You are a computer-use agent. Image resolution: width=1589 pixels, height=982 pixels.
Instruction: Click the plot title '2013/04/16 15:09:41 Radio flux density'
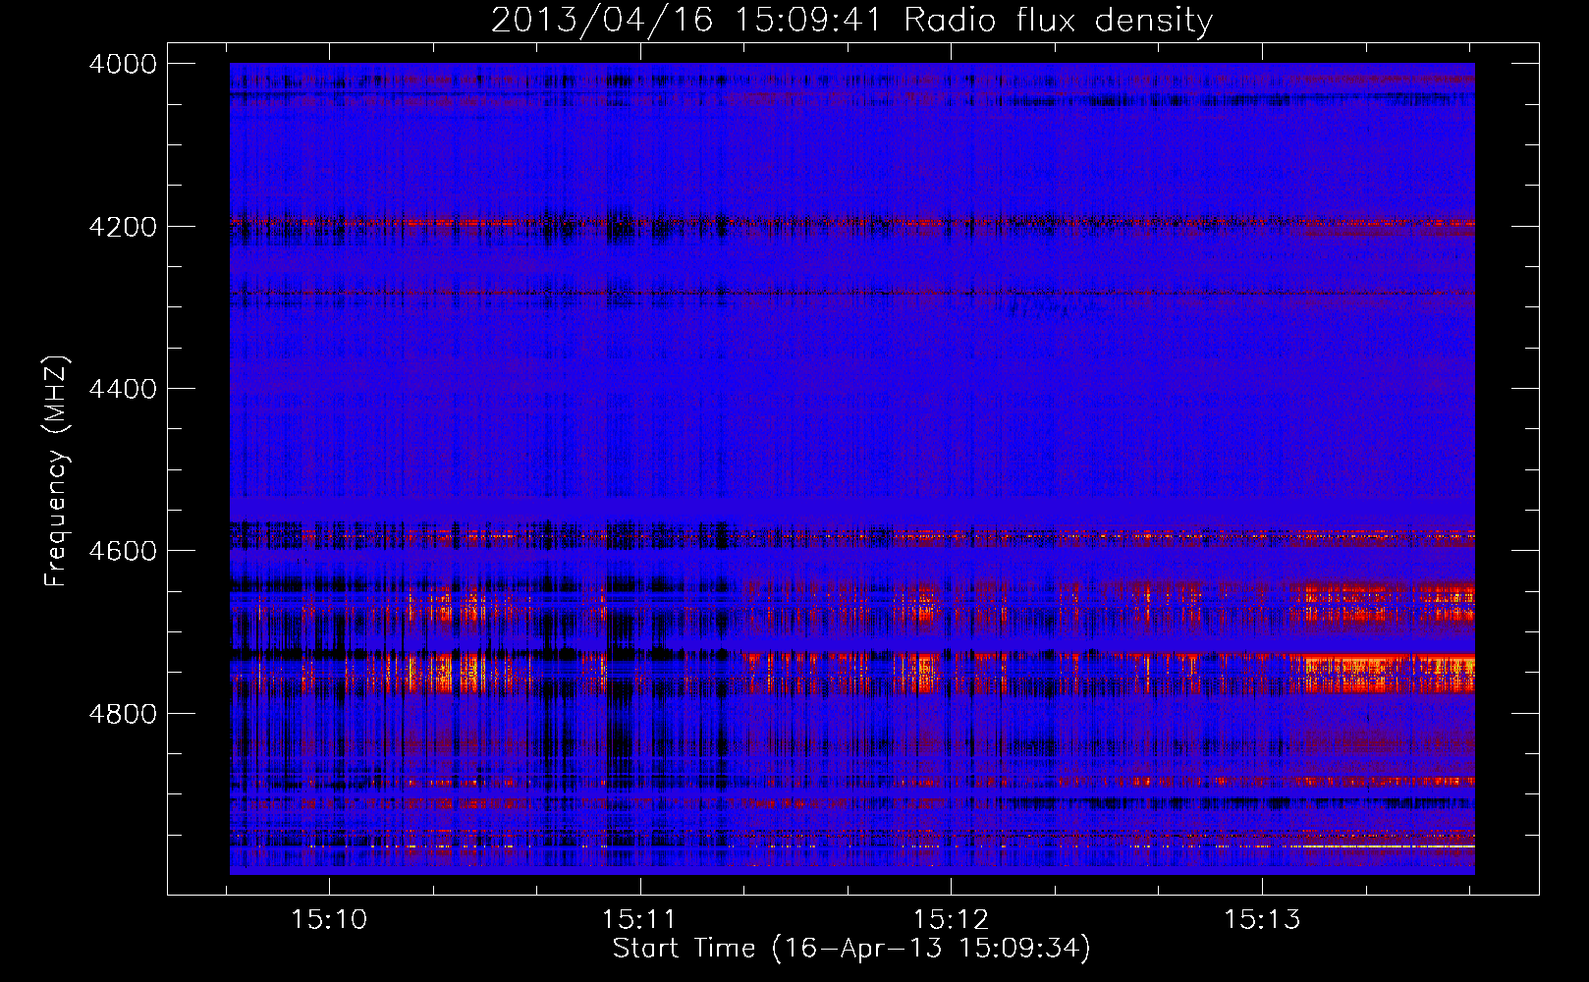point(851,21)
